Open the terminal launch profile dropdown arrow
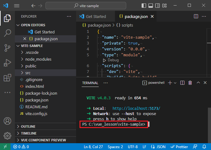The width and height of the screenshot is (211, 150). (175, 83)
